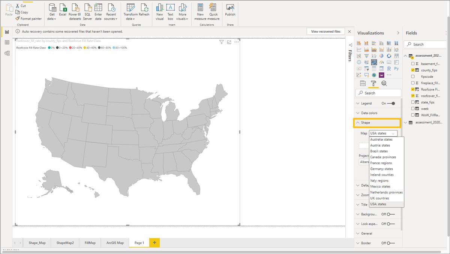The height and width of the screenshot is (254, 450).
Task: Select the Python visual icon
Action: (397, 68)
